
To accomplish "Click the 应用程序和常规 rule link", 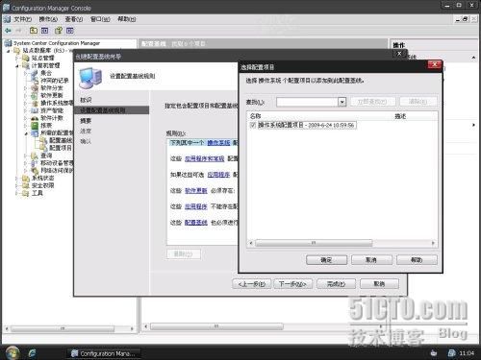I will click(x=204, y=158).
